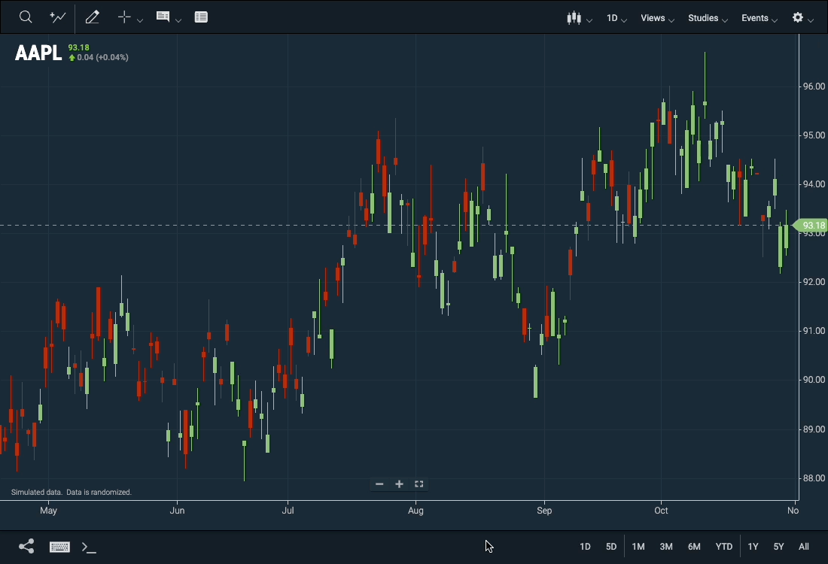The width and height of the screenshot is (828, 564).
Task: Set range to All
Action: point(804,547)
